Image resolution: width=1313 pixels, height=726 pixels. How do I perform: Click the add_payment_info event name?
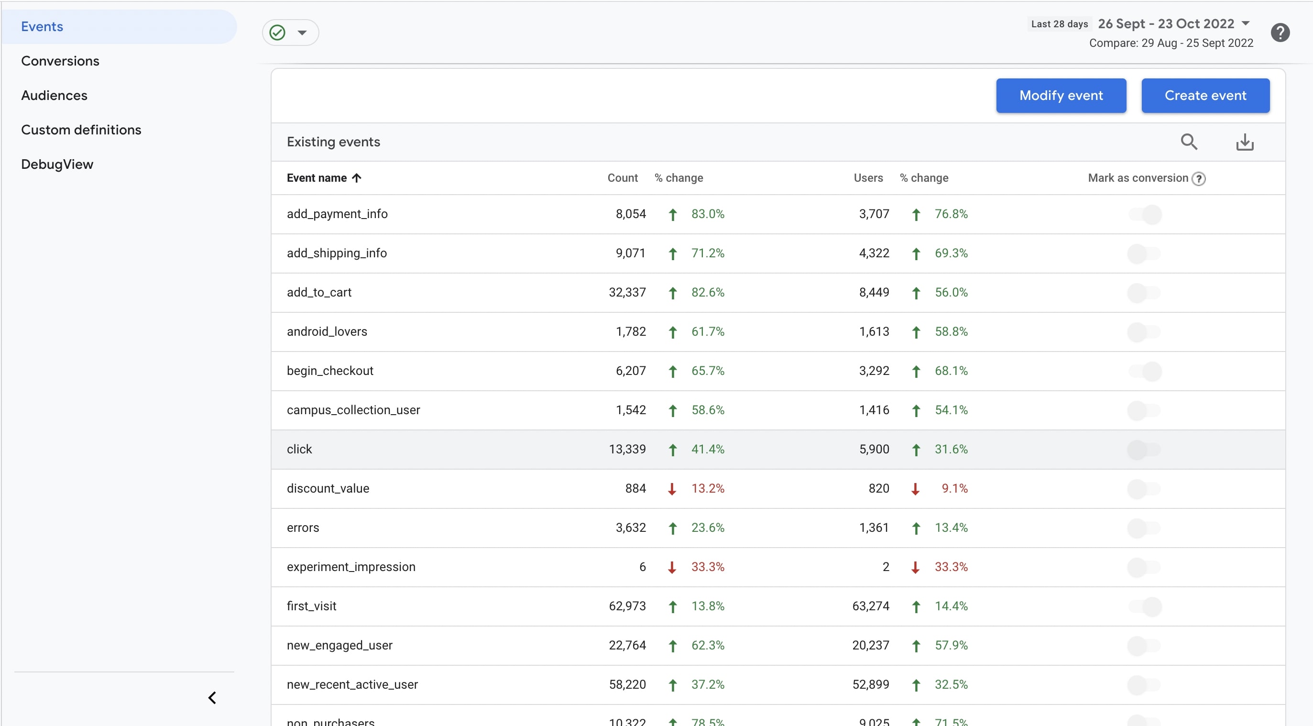tap(337, 214)
